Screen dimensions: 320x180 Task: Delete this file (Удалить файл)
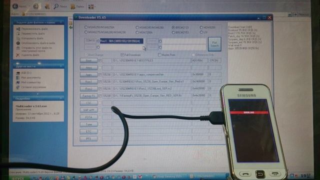[30, 55]
